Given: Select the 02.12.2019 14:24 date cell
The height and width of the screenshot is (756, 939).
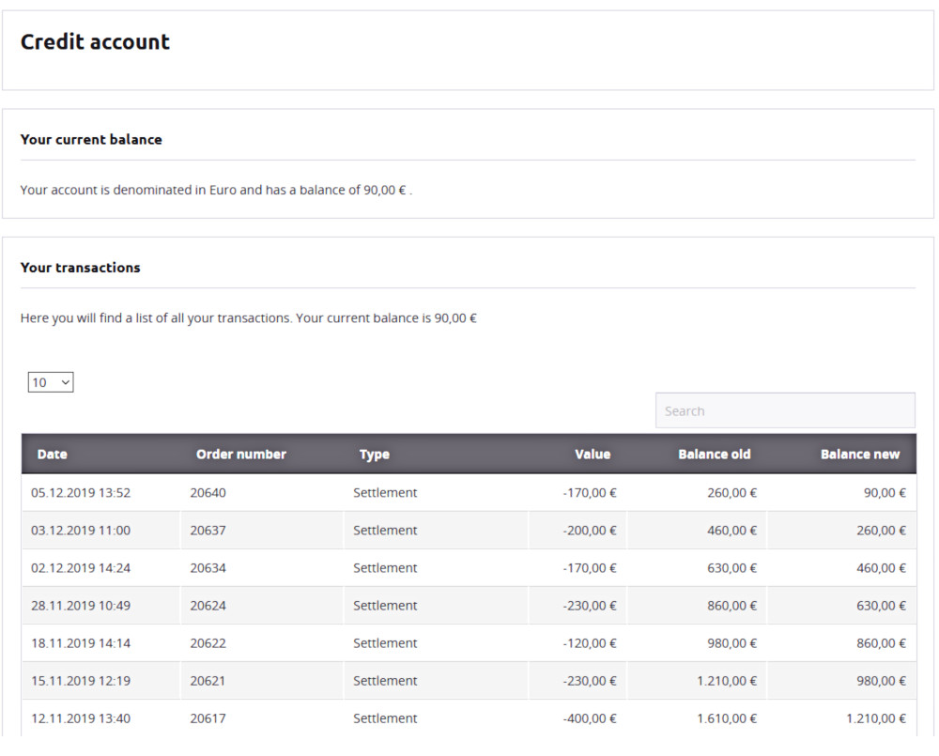Looking at the screenshot, I should coord(81,568).
